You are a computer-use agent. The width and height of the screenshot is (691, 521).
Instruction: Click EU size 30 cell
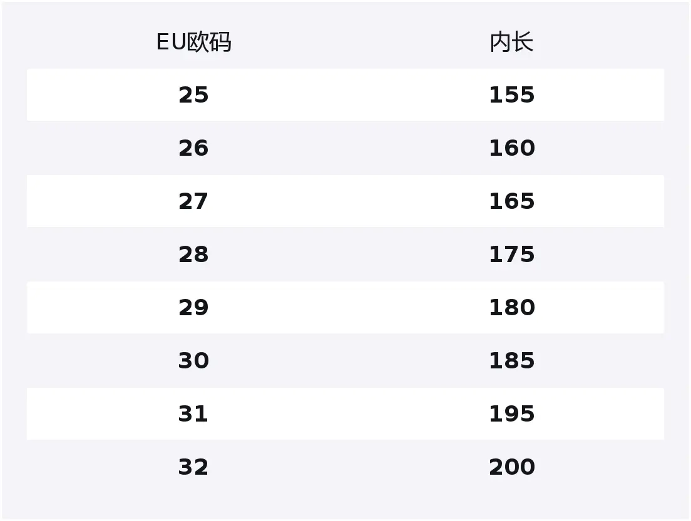[193, 361]
